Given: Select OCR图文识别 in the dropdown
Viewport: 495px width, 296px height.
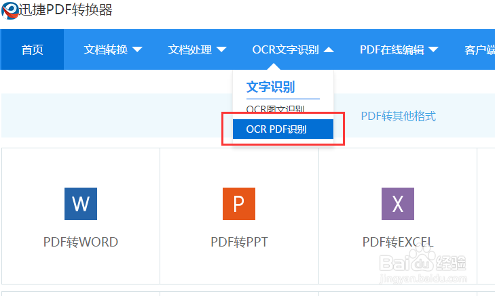Looking at the screenshot, I should [x=275, y=109].
